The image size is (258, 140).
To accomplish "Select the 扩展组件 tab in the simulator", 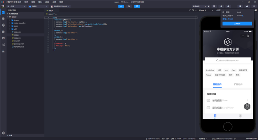I will [x=238, y=84].
